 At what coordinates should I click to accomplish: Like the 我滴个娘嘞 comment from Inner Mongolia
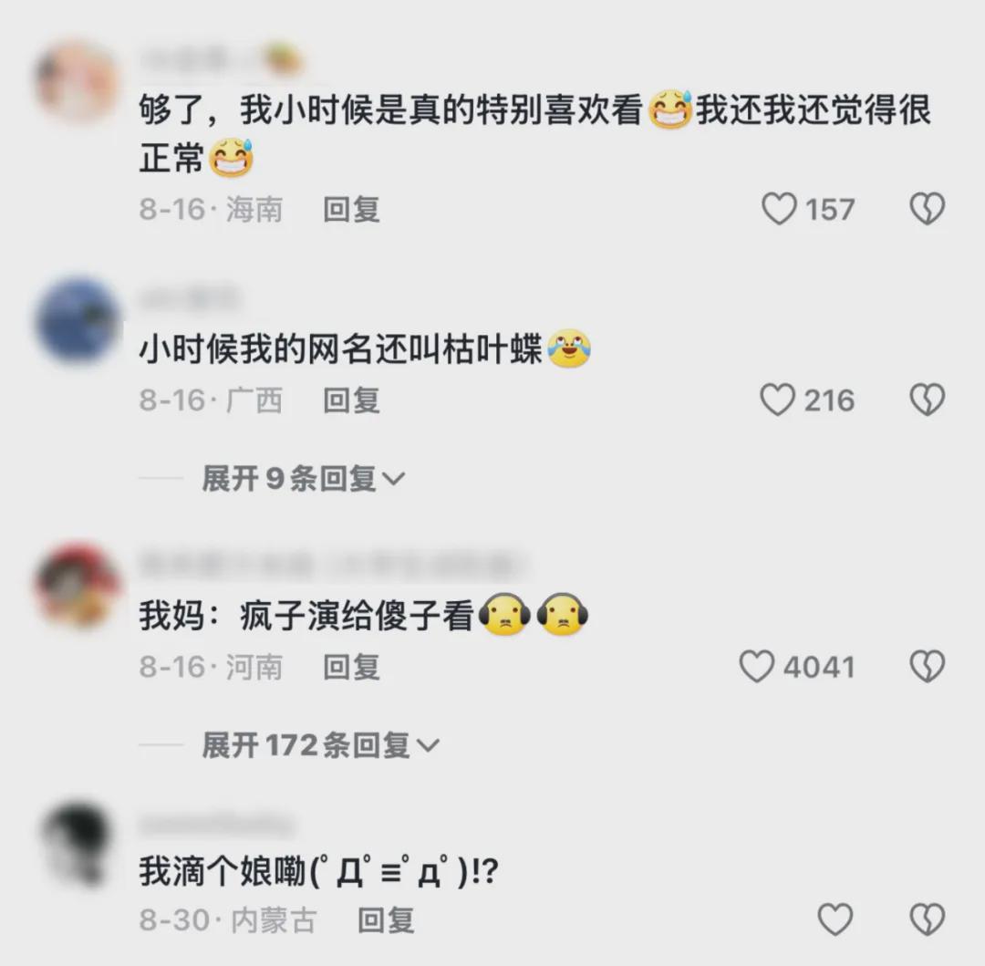(x=835, y=920)
